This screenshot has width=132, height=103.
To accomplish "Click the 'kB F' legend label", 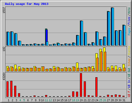I will point(129,94).
